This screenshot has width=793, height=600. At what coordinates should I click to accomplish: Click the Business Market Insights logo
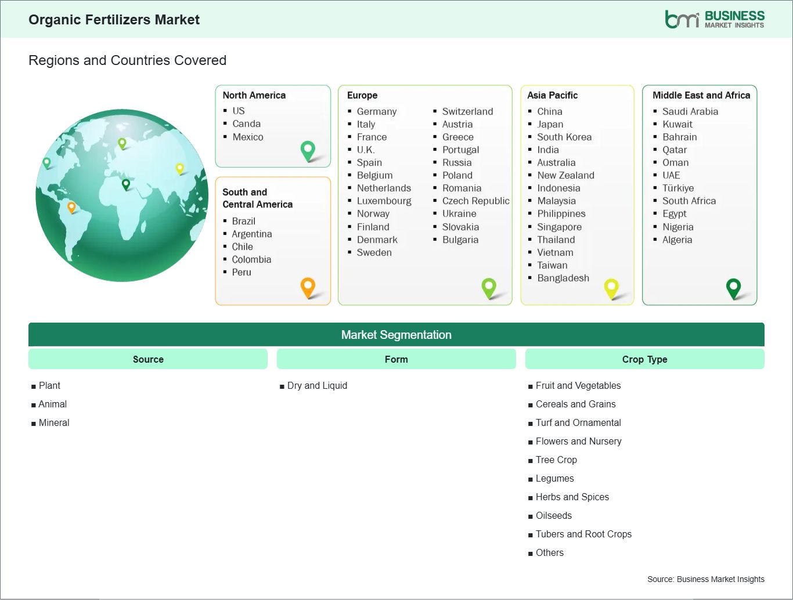(x=714, y=19)
